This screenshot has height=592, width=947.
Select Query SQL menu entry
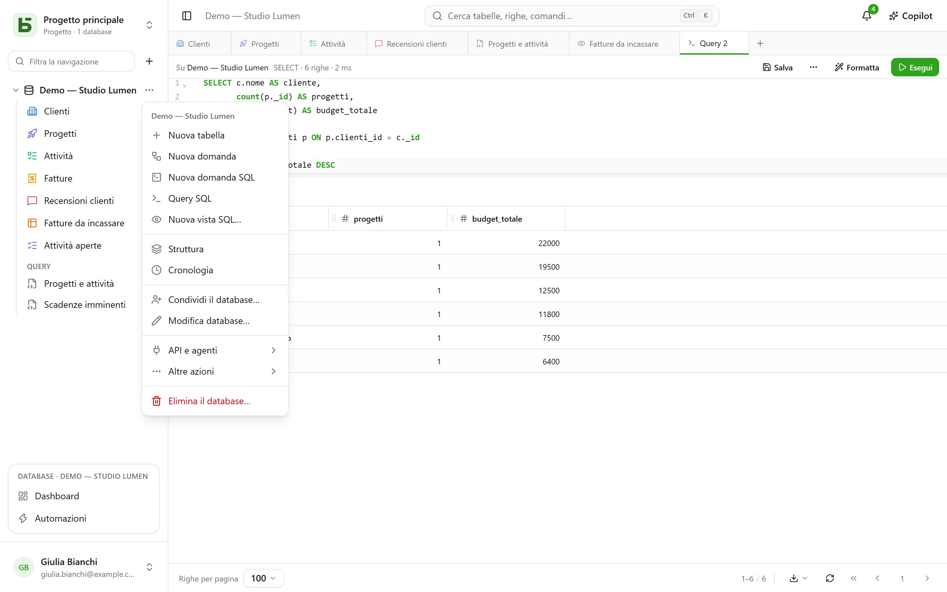click(x=215, y=199)
